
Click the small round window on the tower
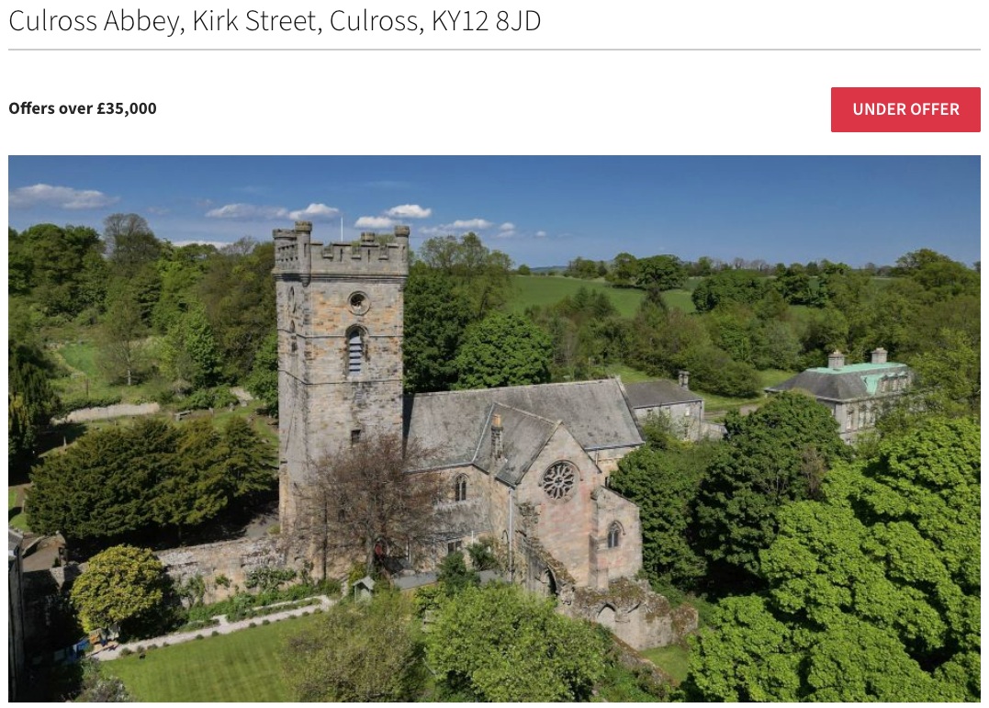click(358, 301)
